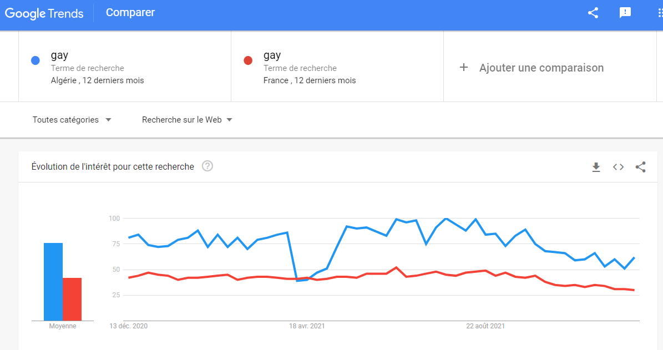Open the Google apps grid icon

(x=660, y=13)
